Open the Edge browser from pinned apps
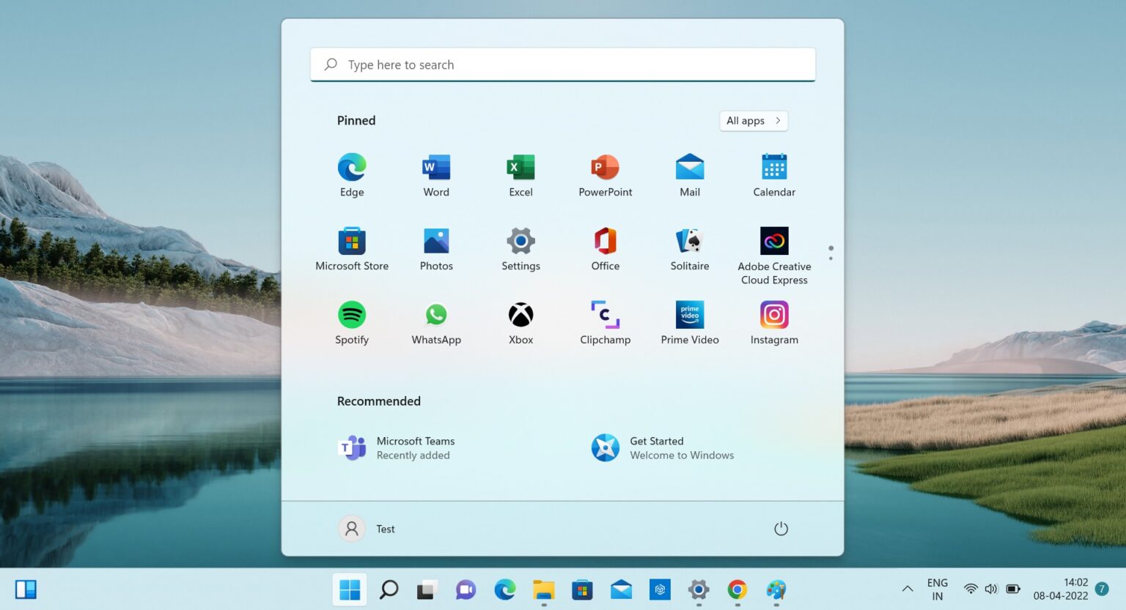Image resolution: width=1126 pixels, height=610 pixels. [x=352, y=175]
